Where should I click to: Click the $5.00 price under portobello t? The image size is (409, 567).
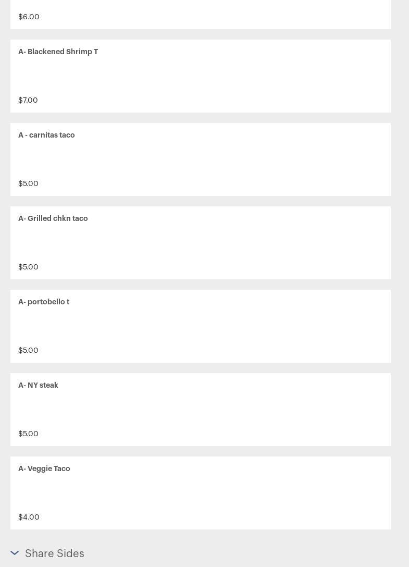pos(28,350)
